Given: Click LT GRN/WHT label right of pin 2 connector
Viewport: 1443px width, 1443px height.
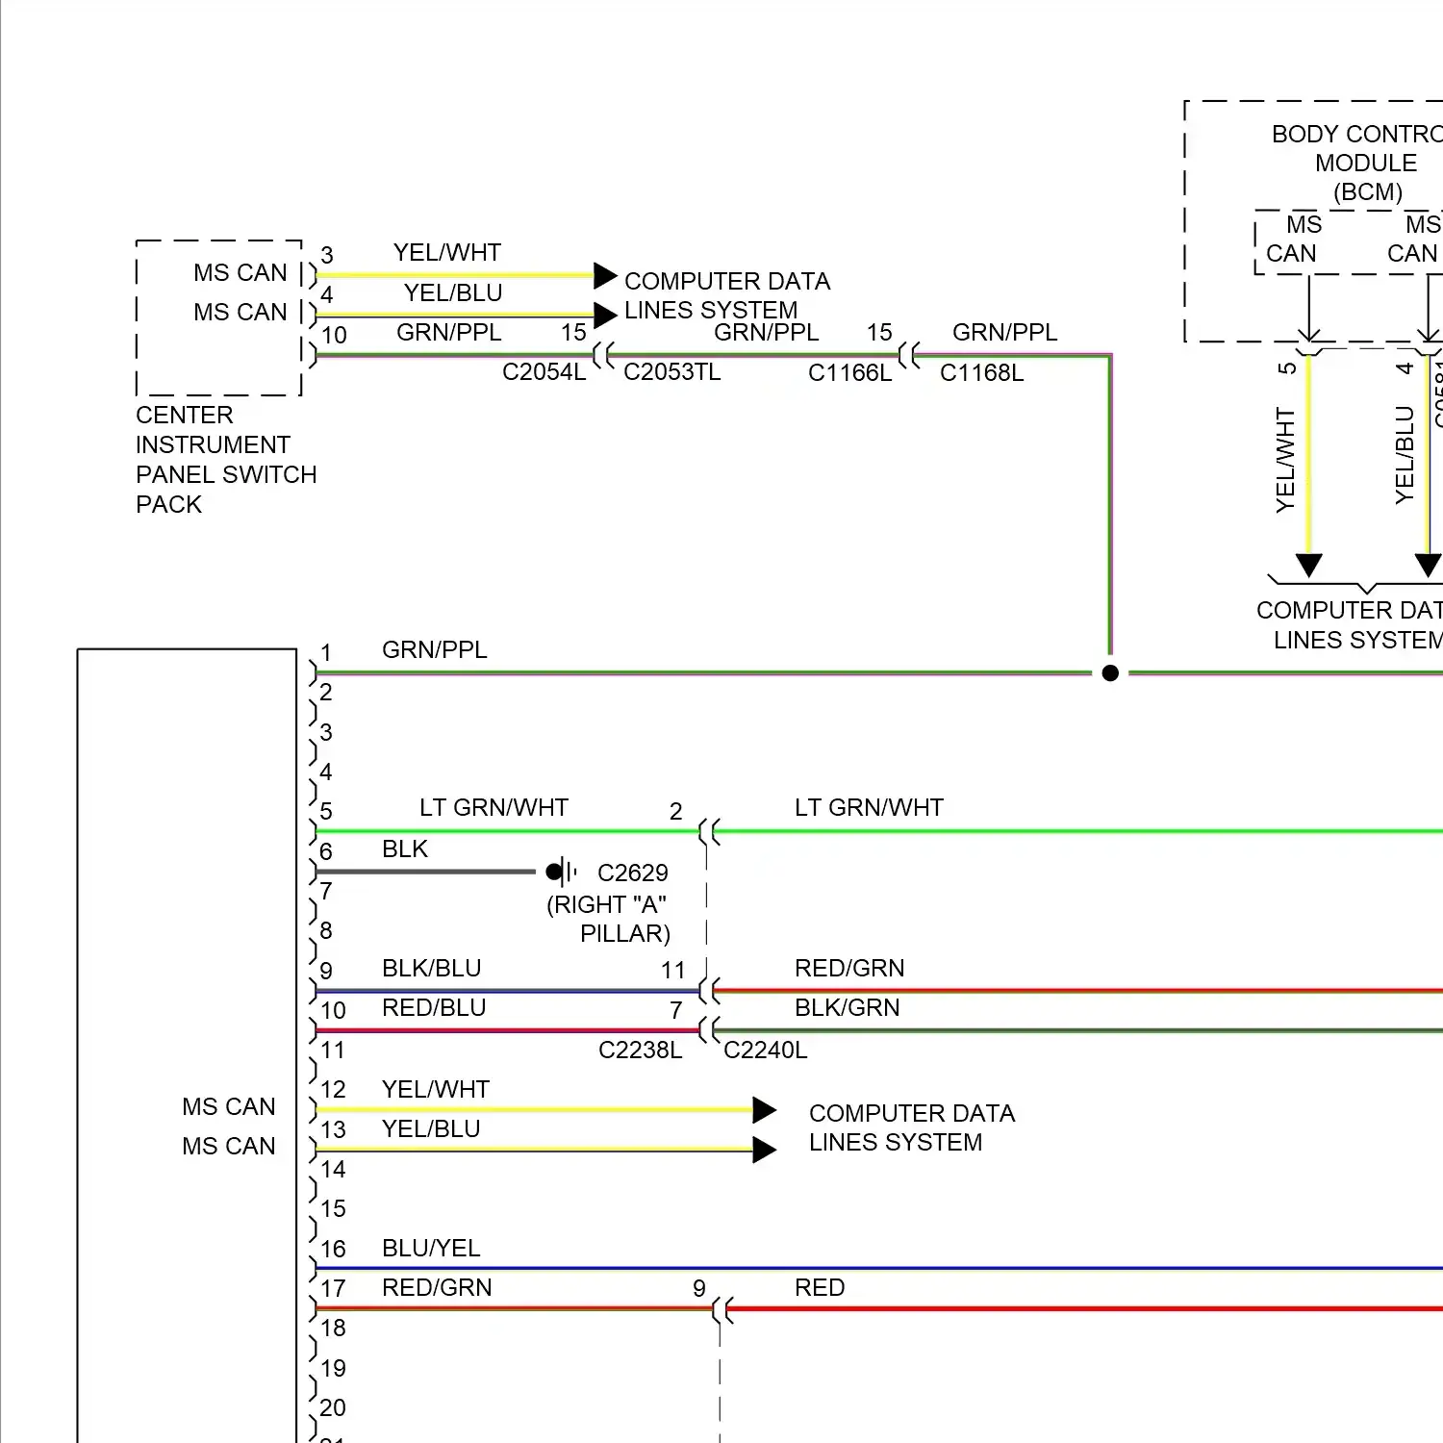Looking at the screenshot, I should pyautogui.click(x=869, y=807).
